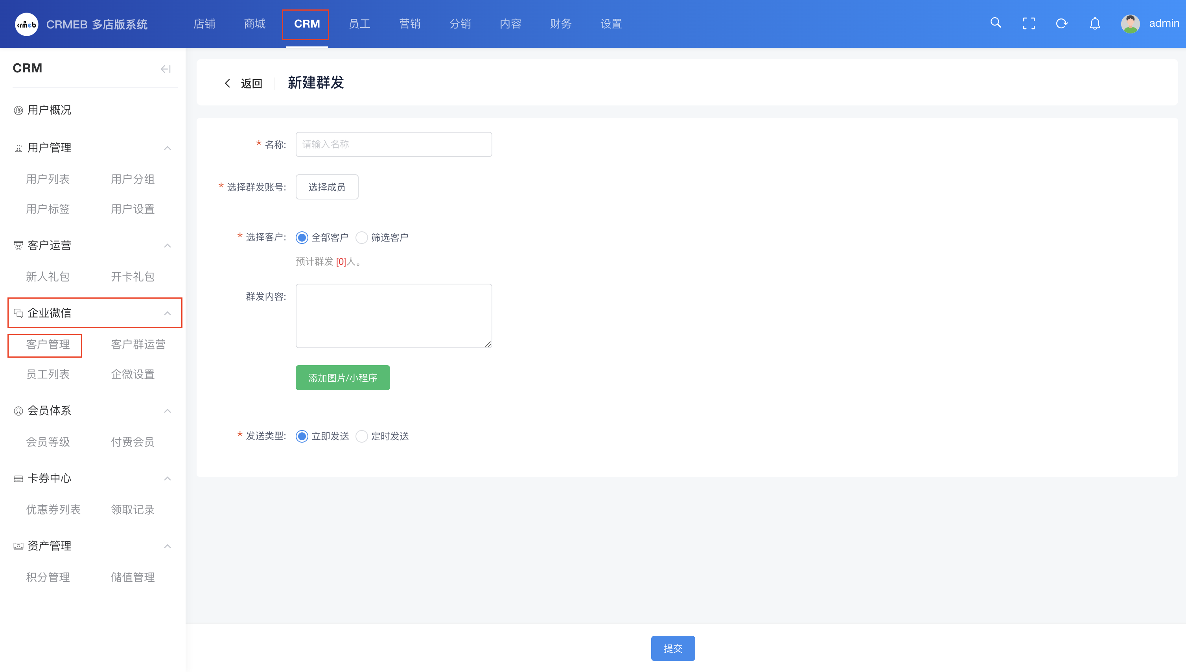Click the 选择成员 button
The image size is (1186, 672).
coord(327,187)
